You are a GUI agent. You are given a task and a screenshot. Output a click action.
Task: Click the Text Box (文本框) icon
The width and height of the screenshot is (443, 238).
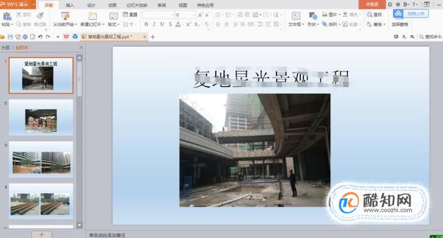click(x=296, y=16)
